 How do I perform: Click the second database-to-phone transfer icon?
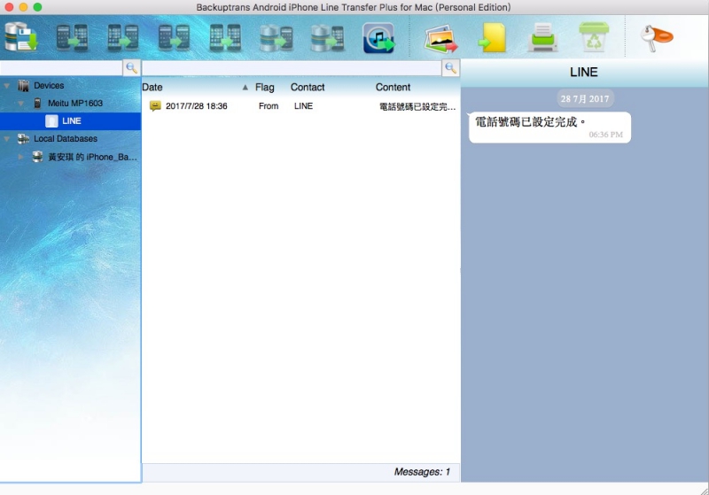pyautogui.click(x=327, y=37)
